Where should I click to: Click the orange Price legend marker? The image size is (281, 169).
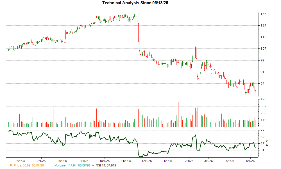coord(11,165)
